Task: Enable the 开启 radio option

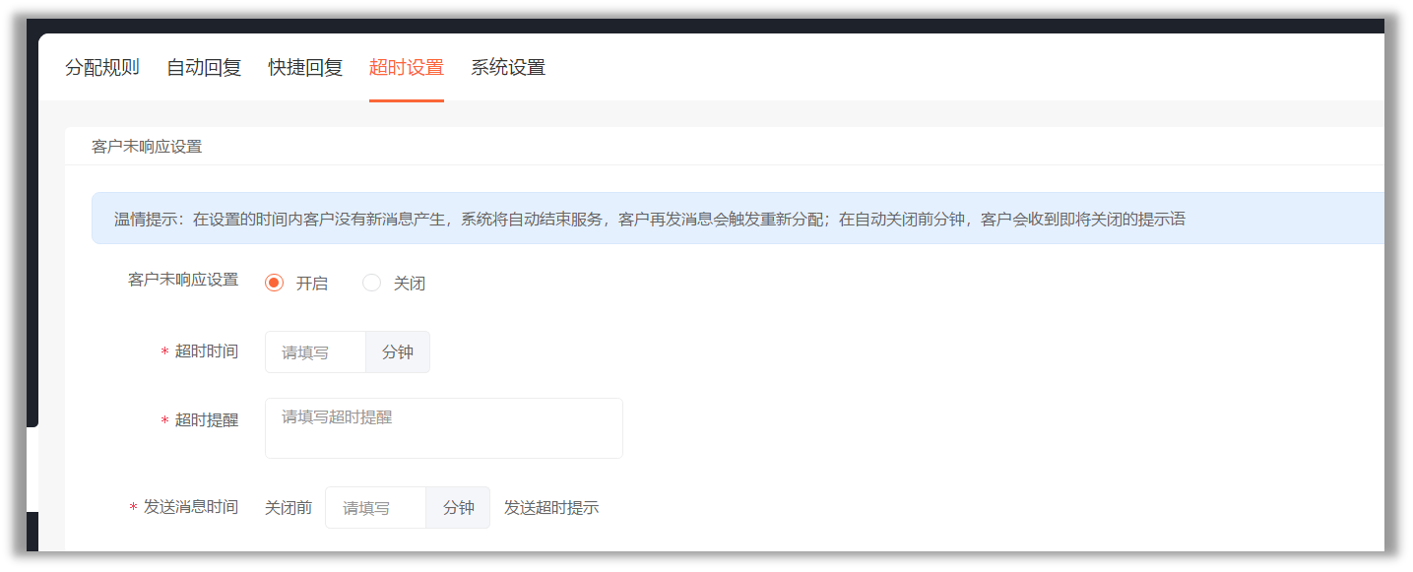Action: pyautogui.click(x=296, y=284)
